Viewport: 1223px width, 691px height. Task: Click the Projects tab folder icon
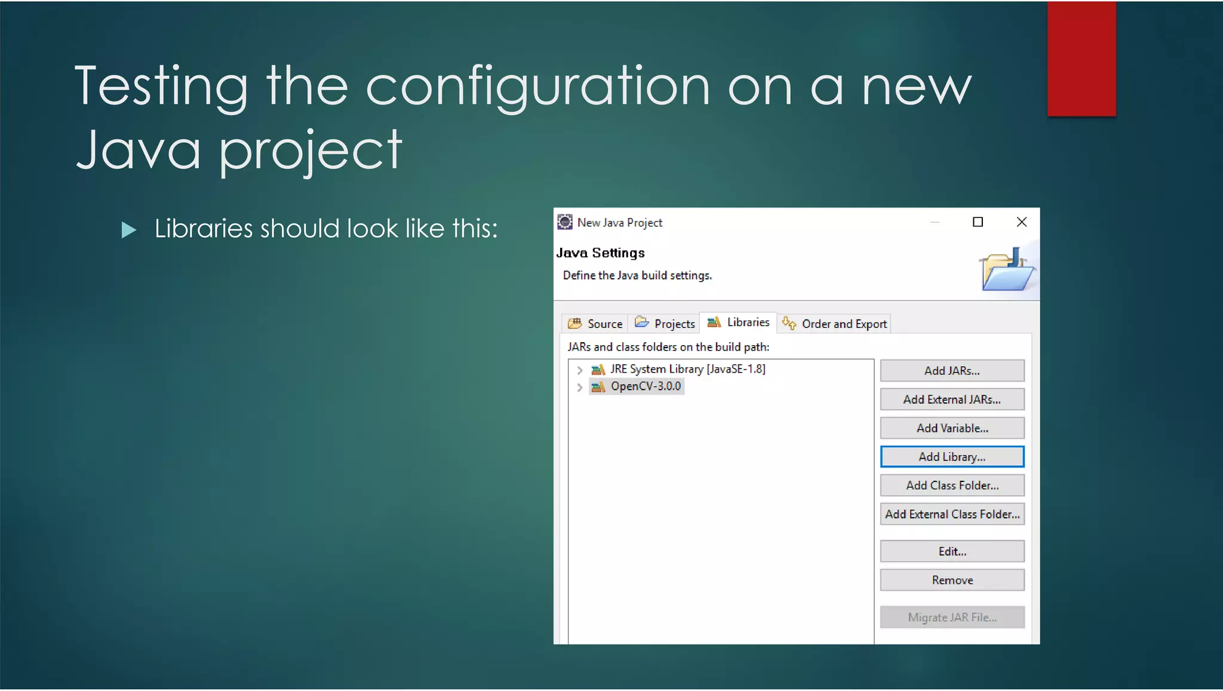642,323
